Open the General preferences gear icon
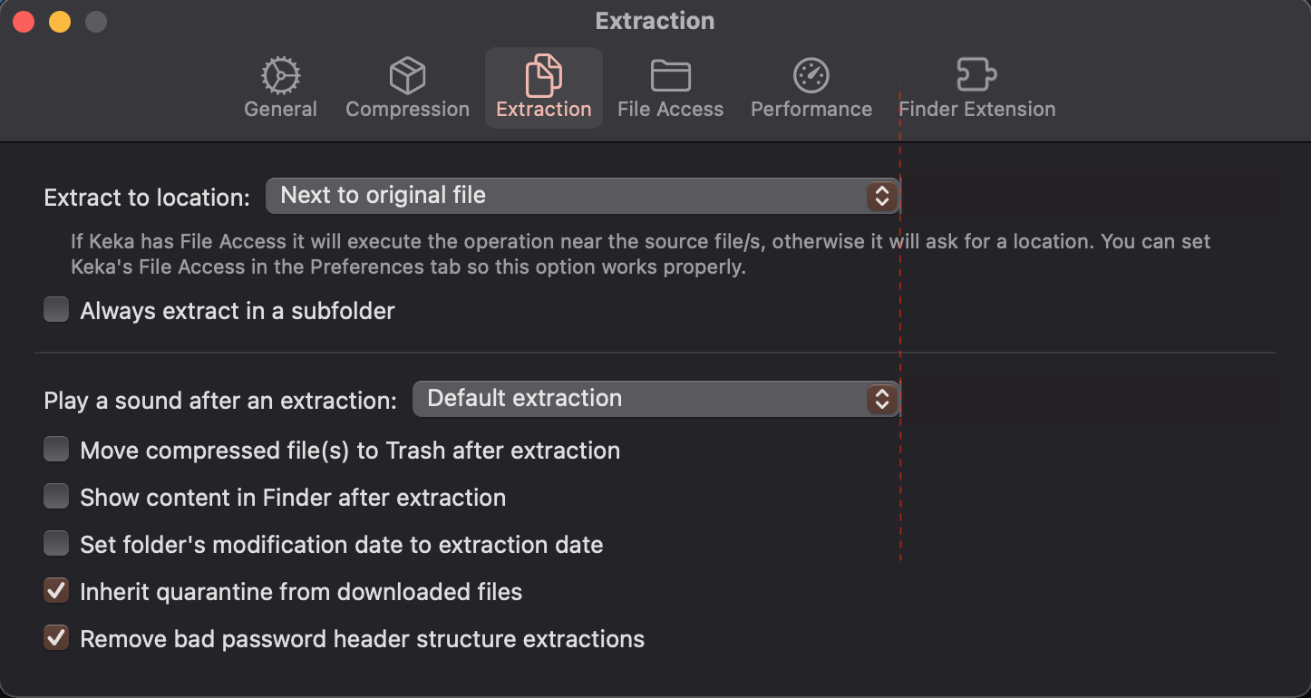This screenshot has width=1311, height=698. coord(281,76)
